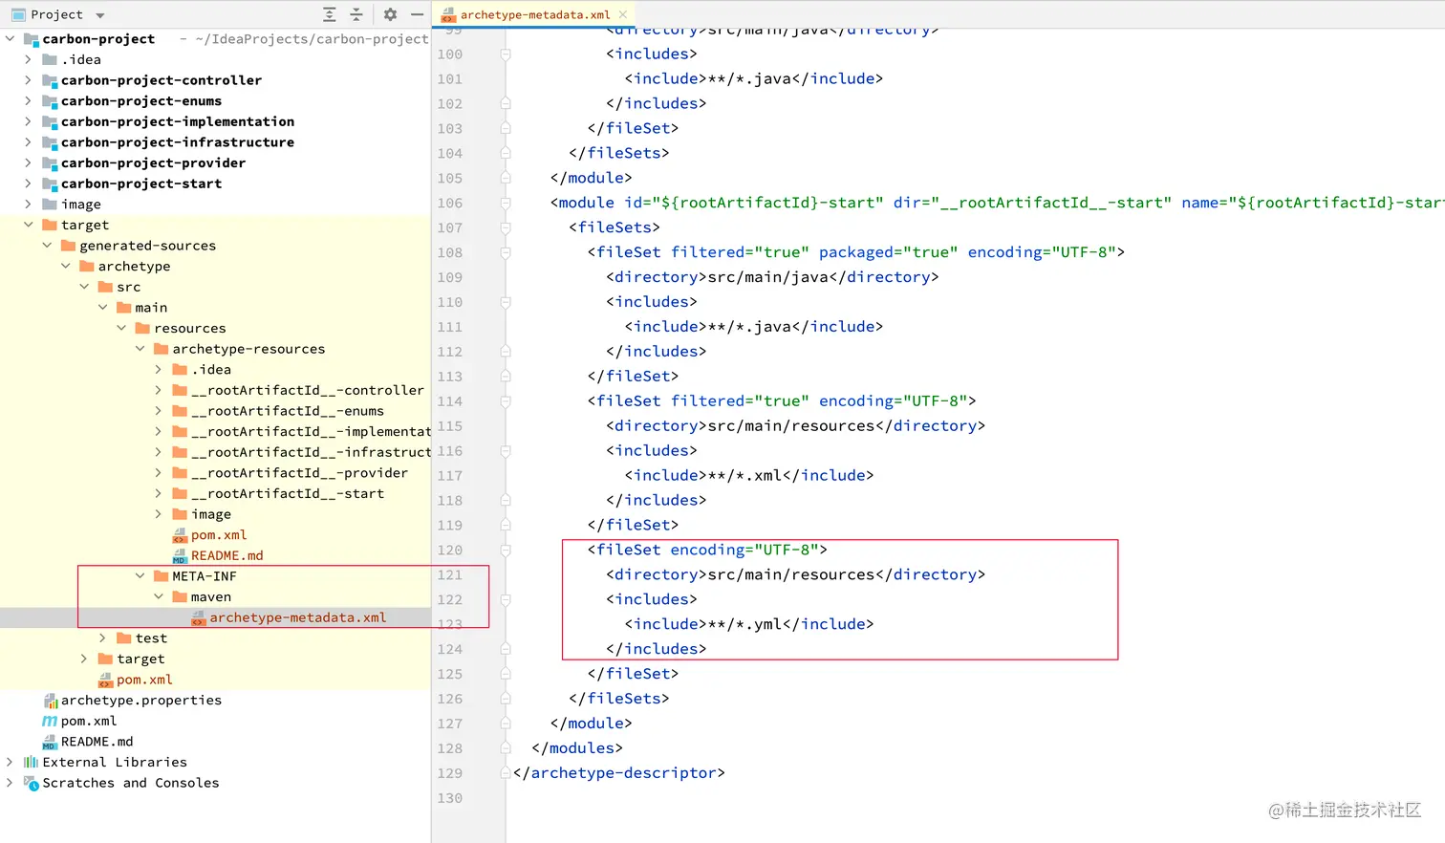Click the External Libraries icon
The height and width of the screenshot is (843, 1445).
point(31,762)
